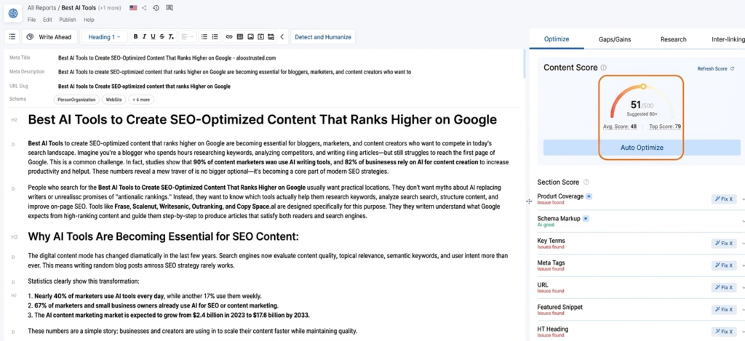Open dropdown beside Produrt Coverage
745x341 pixels.
click(x=589, y=196)
